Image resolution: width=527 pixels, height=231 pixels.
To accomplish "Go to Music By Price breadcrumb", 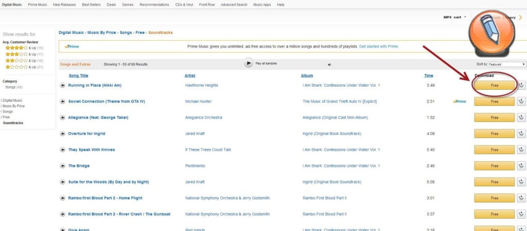I will (x=101, y=32).
